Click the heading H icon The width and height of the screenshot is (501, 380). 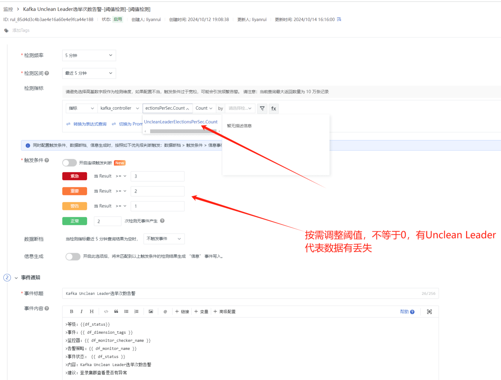(x=92, y=311)
